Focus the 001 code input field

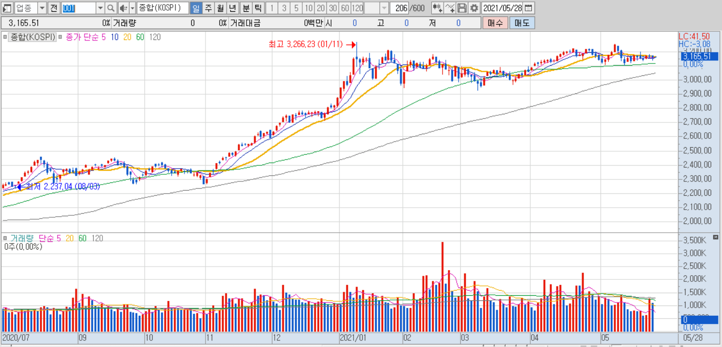point(78,8)
